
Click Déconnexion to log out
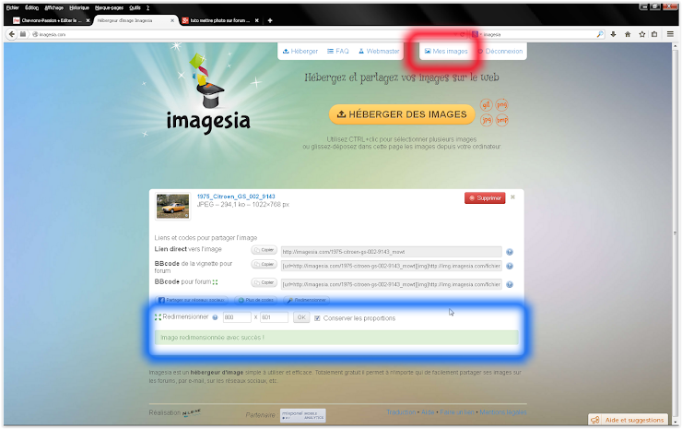(500, 51)
